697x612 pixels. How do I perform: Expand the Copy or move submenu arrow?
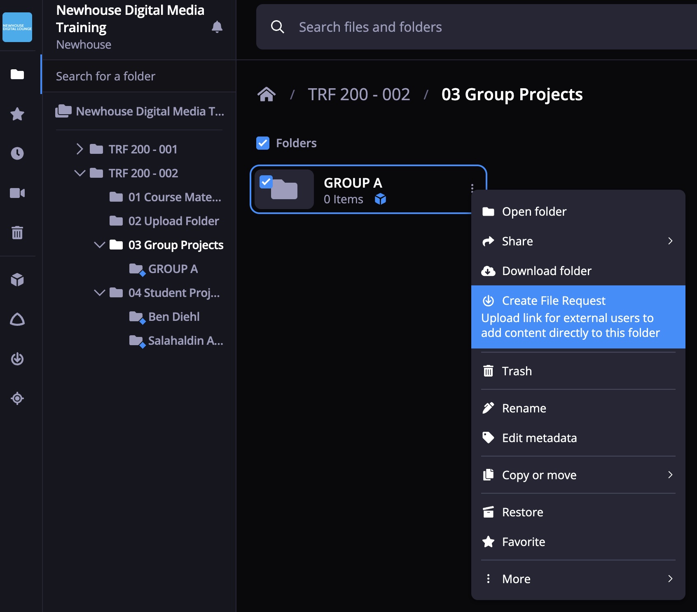coord(670,475)
